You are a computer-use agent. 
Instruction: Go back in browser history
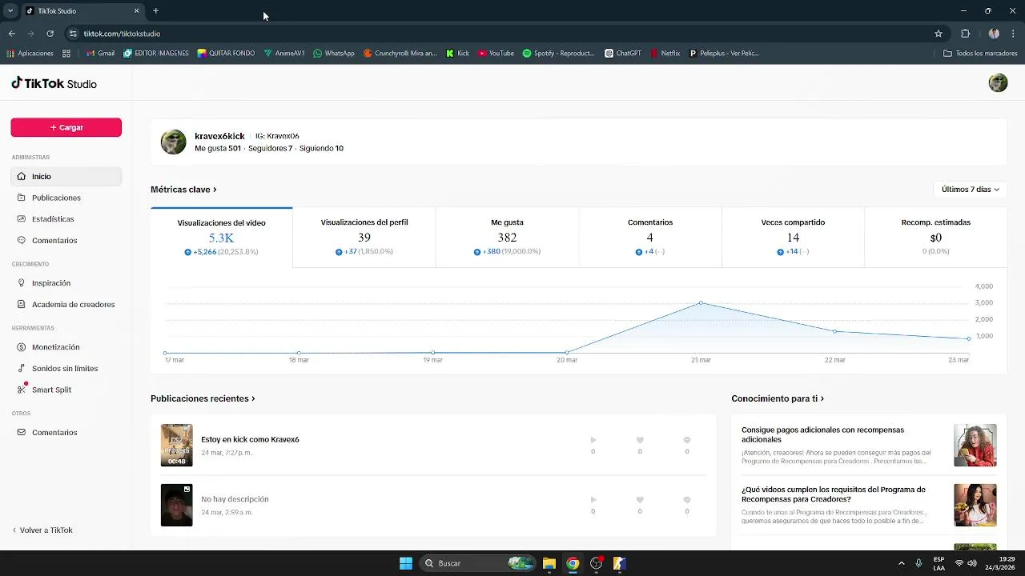click(12, 34)
